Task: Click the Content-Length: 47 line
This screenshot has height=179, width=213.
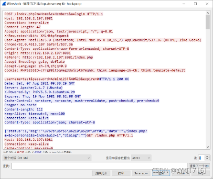Action: 22,27
